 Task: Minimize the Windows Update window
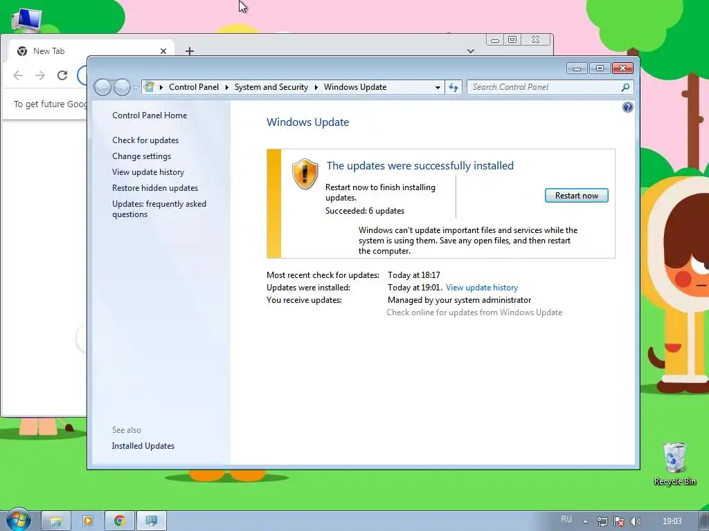[577, 68]
